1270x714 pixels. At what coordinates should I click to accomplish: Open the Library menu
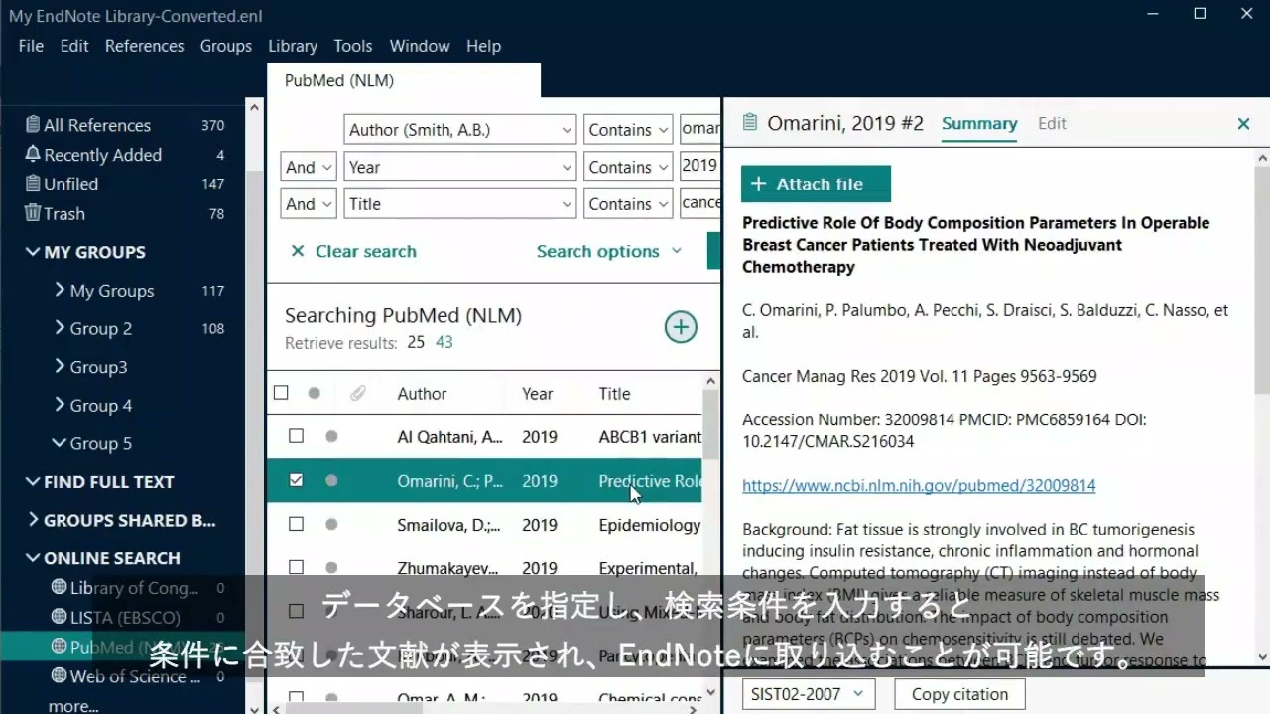coord(293,46)
